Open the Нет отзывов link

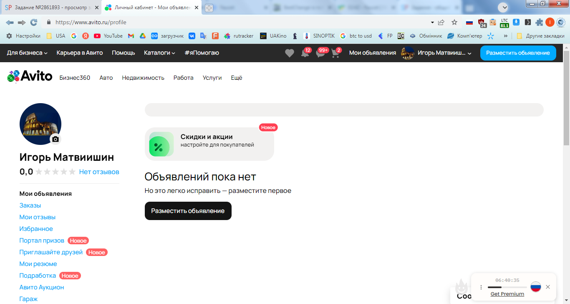pyautogui.click(x=99, y=172)
